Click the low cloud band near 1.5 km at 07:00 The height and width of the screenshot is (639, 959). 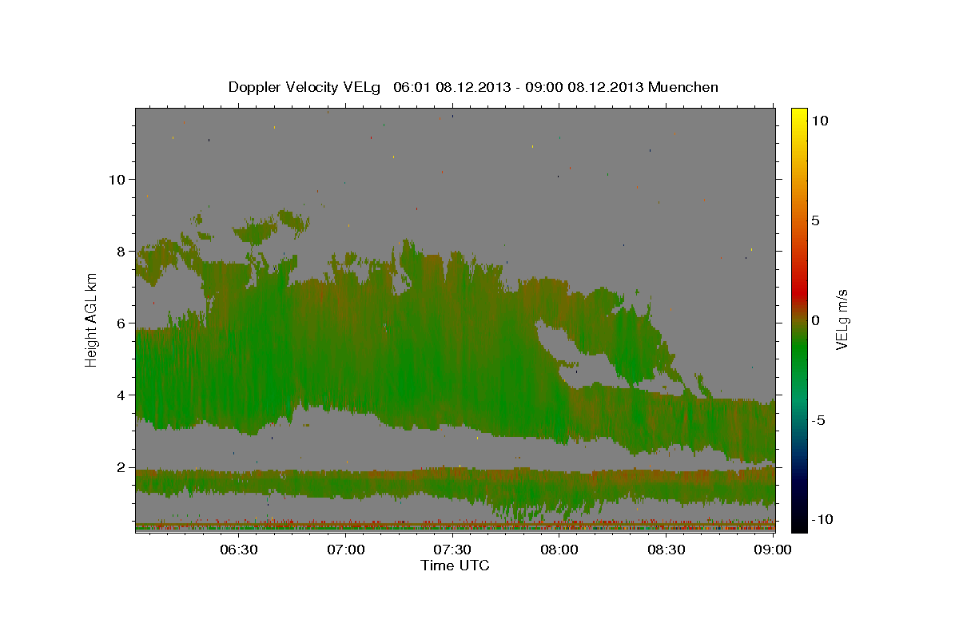tap(346, 484)
